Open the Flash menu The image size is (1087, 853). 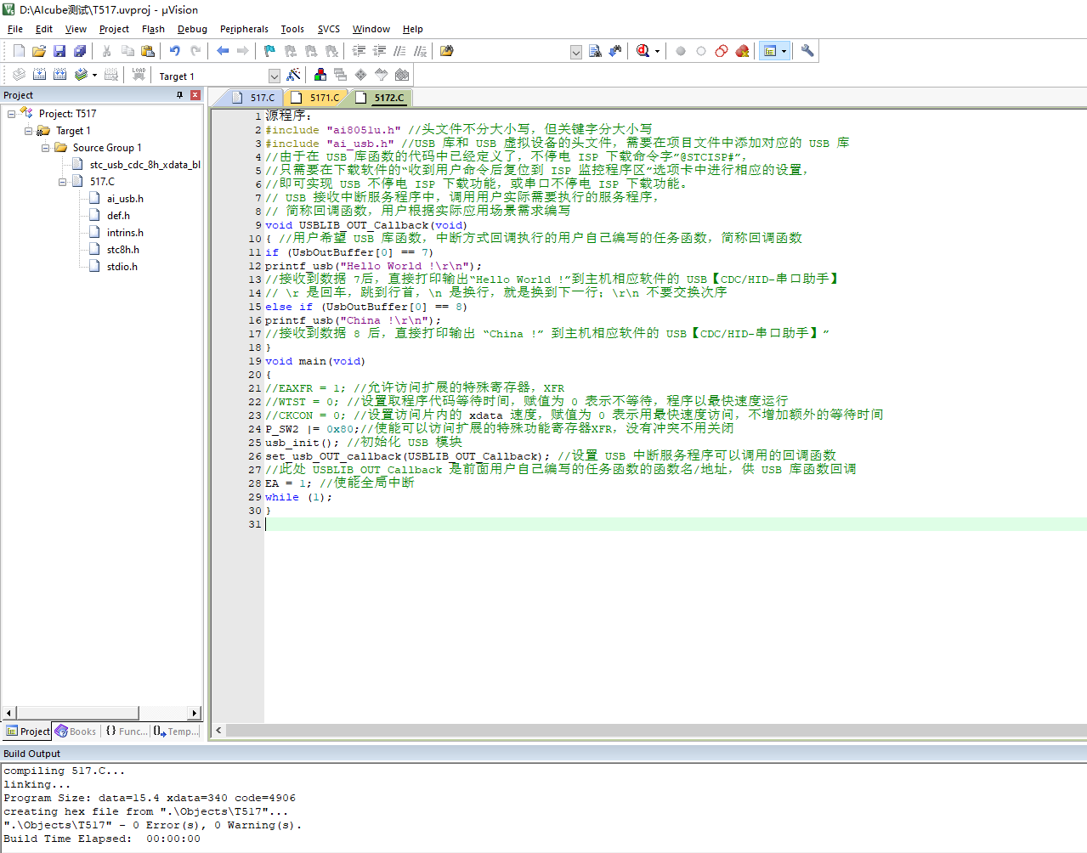point(153,29)
